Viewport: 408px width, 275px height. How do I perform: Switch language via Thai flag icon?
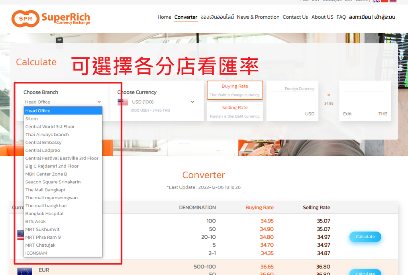click(392, 1)
